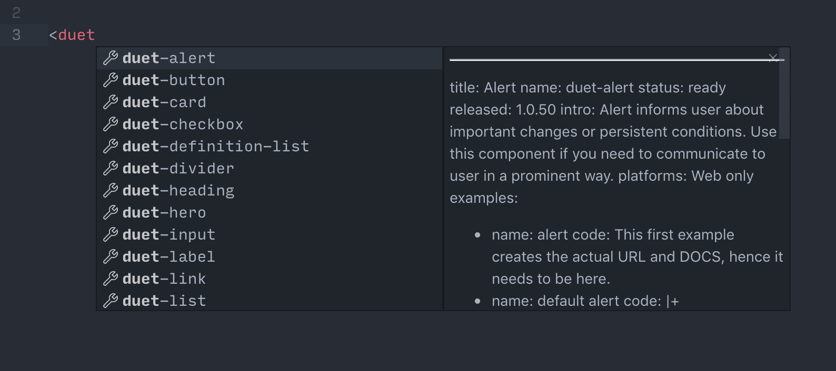Click the wrench icon beside duet-alert
Image resolution: width=836 pixels, height=371 pixels.
pos(110,58)
